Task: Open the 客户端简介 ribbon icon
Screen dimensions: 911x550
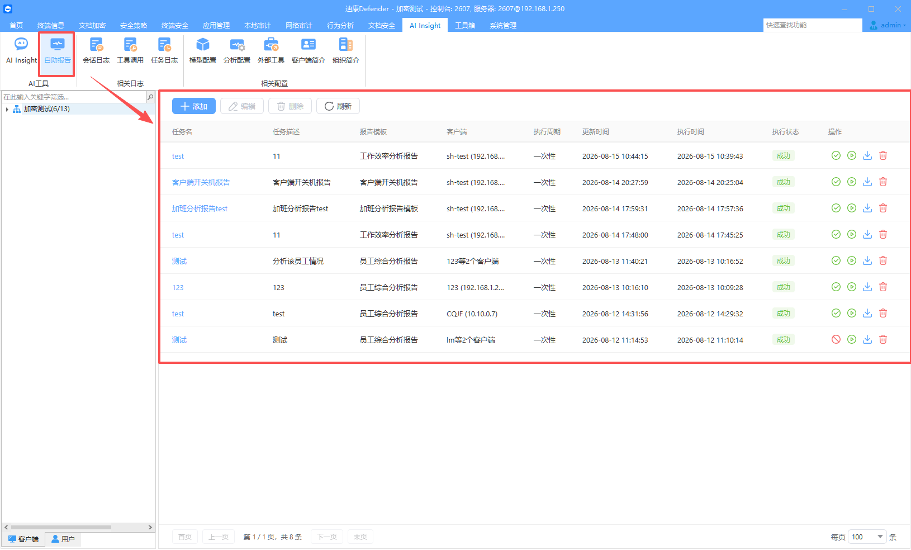Action: coord(309,51)
